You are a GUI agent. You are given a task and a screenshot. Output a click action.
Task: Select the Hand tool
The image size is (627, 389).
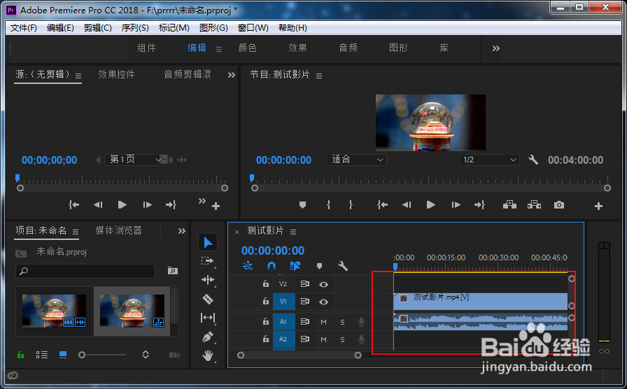click(x=208, y=355)
